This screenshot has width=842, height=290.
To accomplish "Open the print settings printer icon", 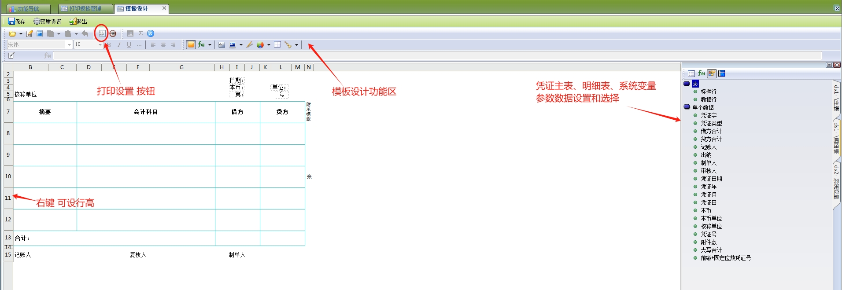I will click(102, 33).
